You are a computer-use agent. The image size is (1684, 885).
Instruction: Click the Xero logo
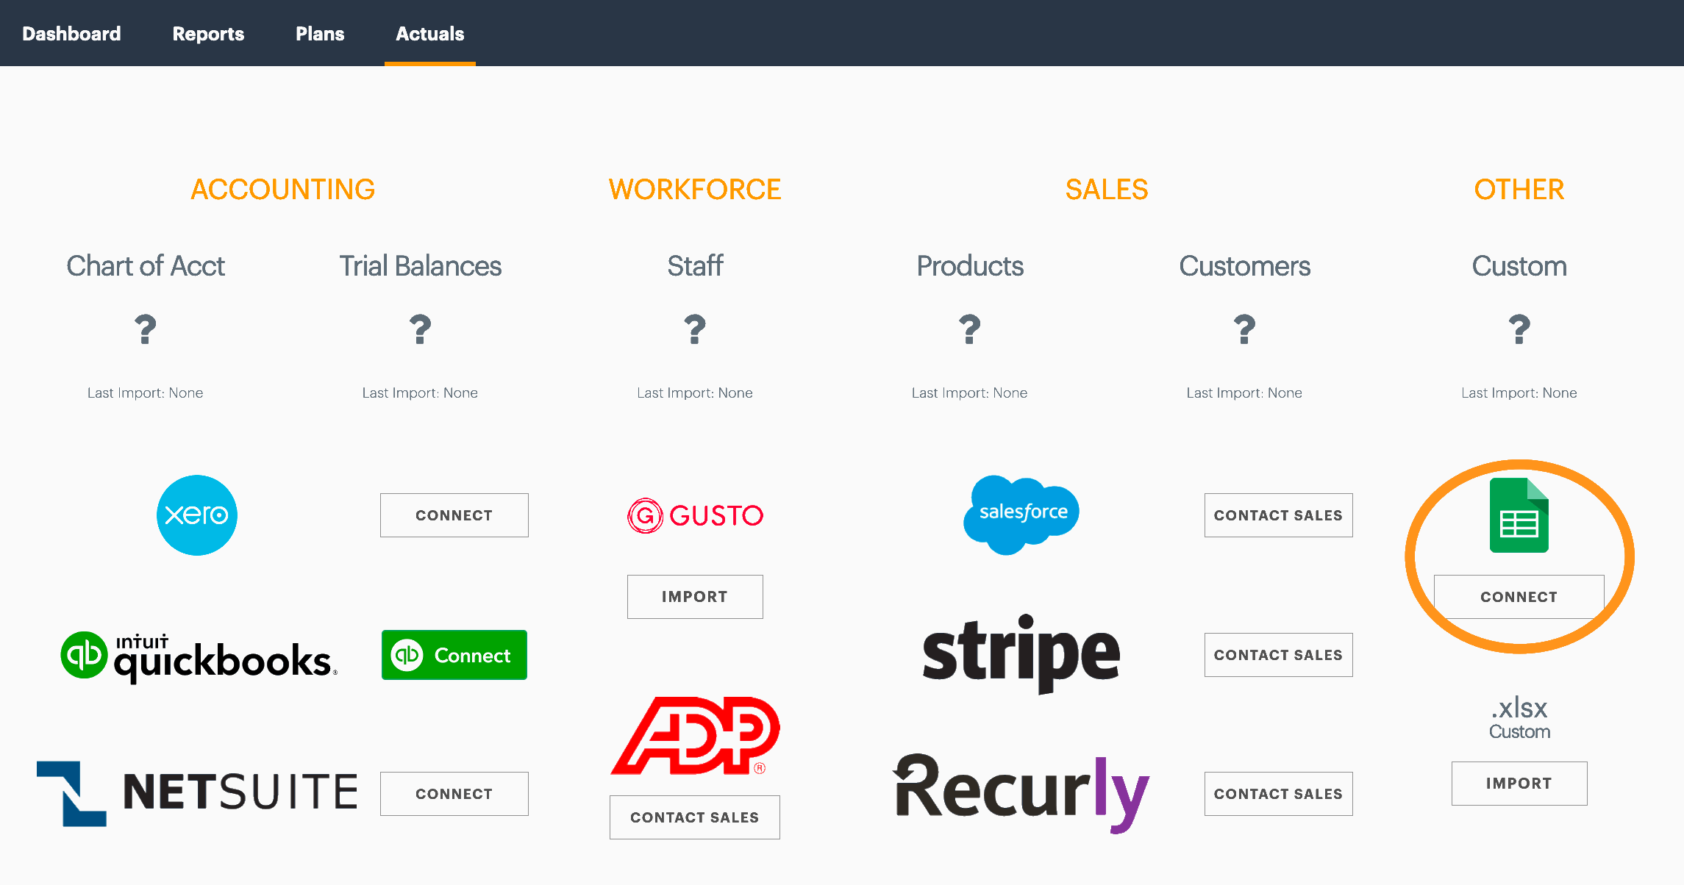197,515
